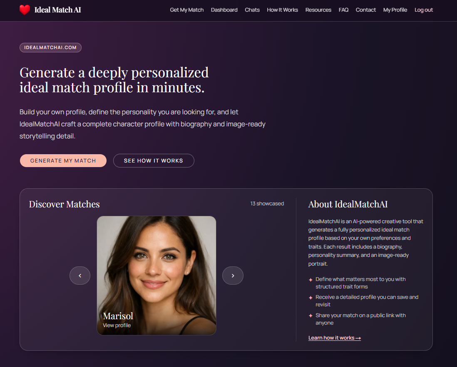457x367 pixels.
Task: Log out of the account
Action: coord(423,10)
